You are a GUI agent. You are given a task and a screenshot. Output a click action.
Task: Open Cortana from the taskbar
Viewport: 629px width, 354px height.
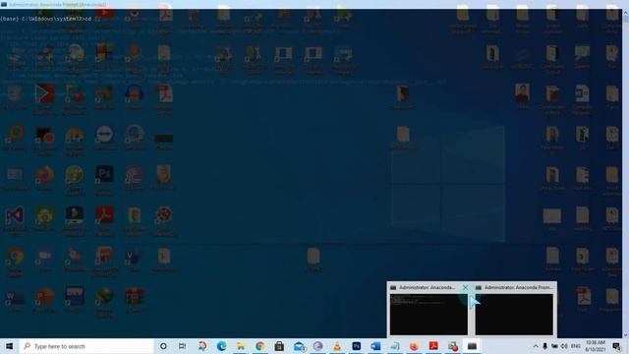point(163,346)
